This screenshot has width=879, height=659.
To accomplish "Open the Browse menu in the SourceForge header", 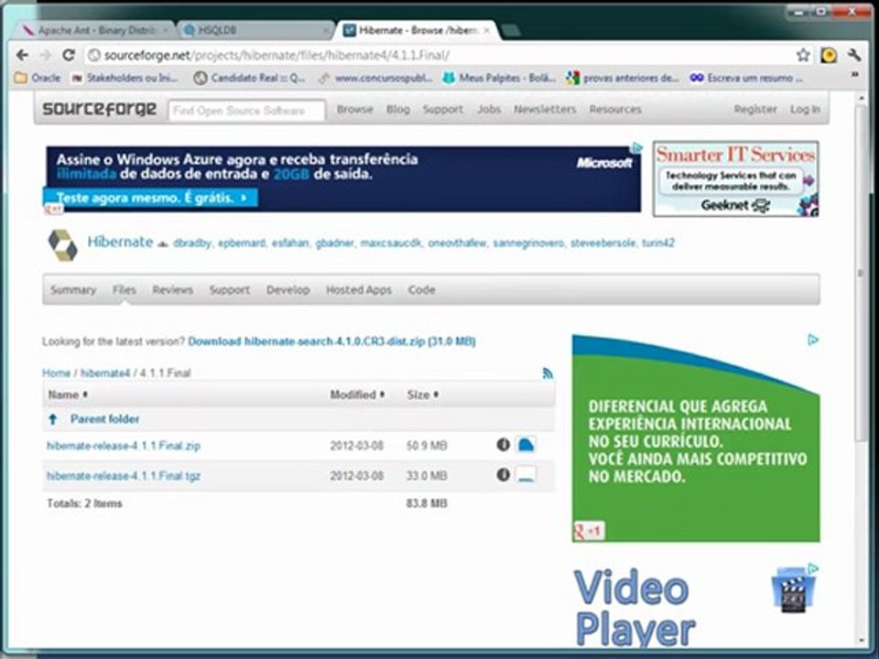I will point(355,109).
